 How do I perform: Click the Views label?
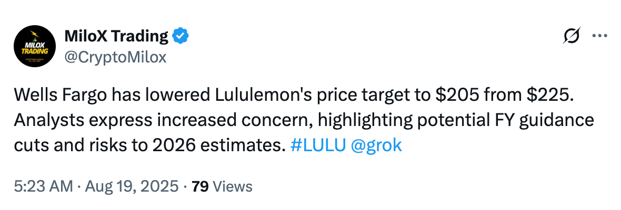point(231,186)
